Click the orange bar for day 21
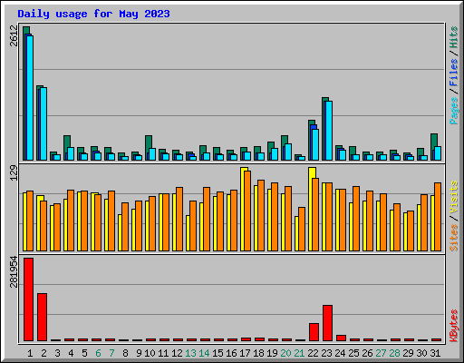The height and width of the screenshot is (363, 464). [x=302, y=229]
